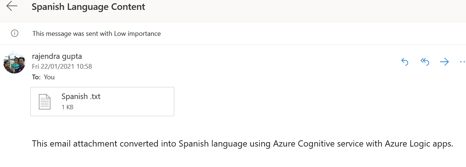
Task: Click the 1 KB attachment size label
Action: pos(68,107)
